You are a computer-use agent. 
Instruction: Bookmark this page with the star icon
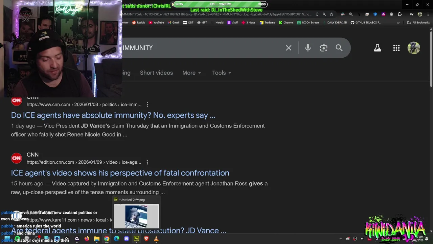[332, 14]
